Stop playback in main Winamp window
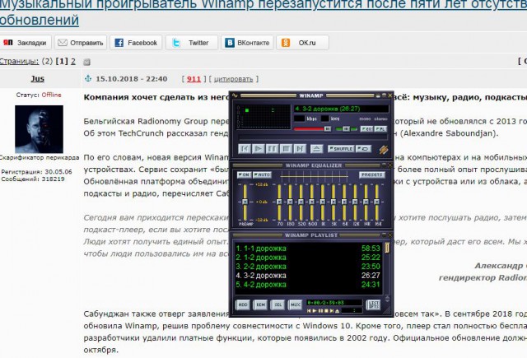 (286, 148)
